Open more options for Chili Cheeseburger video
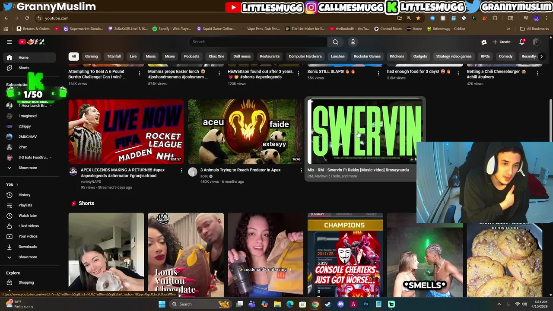This screenshot has width=553, height=311. [537, 73]
